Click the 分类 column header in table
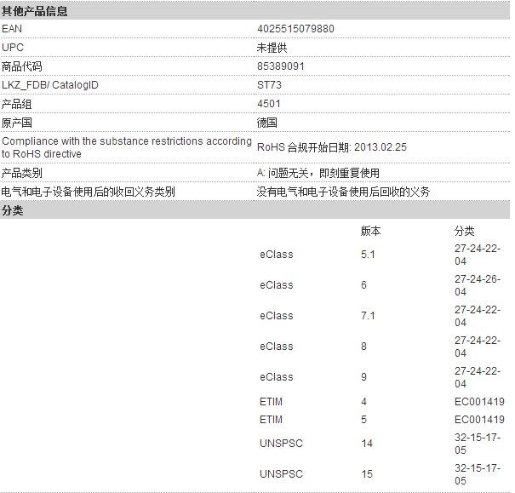The height and width of the screenshot is (493, 515). point(465,231)
